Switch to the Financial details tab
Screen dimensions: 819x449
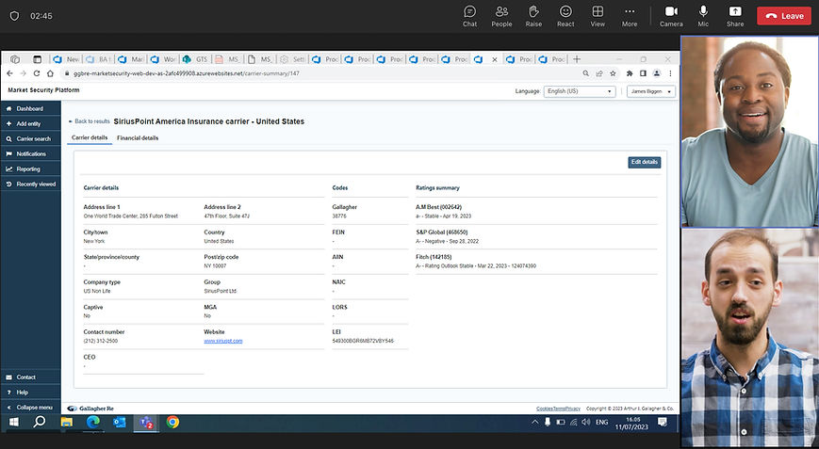138,137
